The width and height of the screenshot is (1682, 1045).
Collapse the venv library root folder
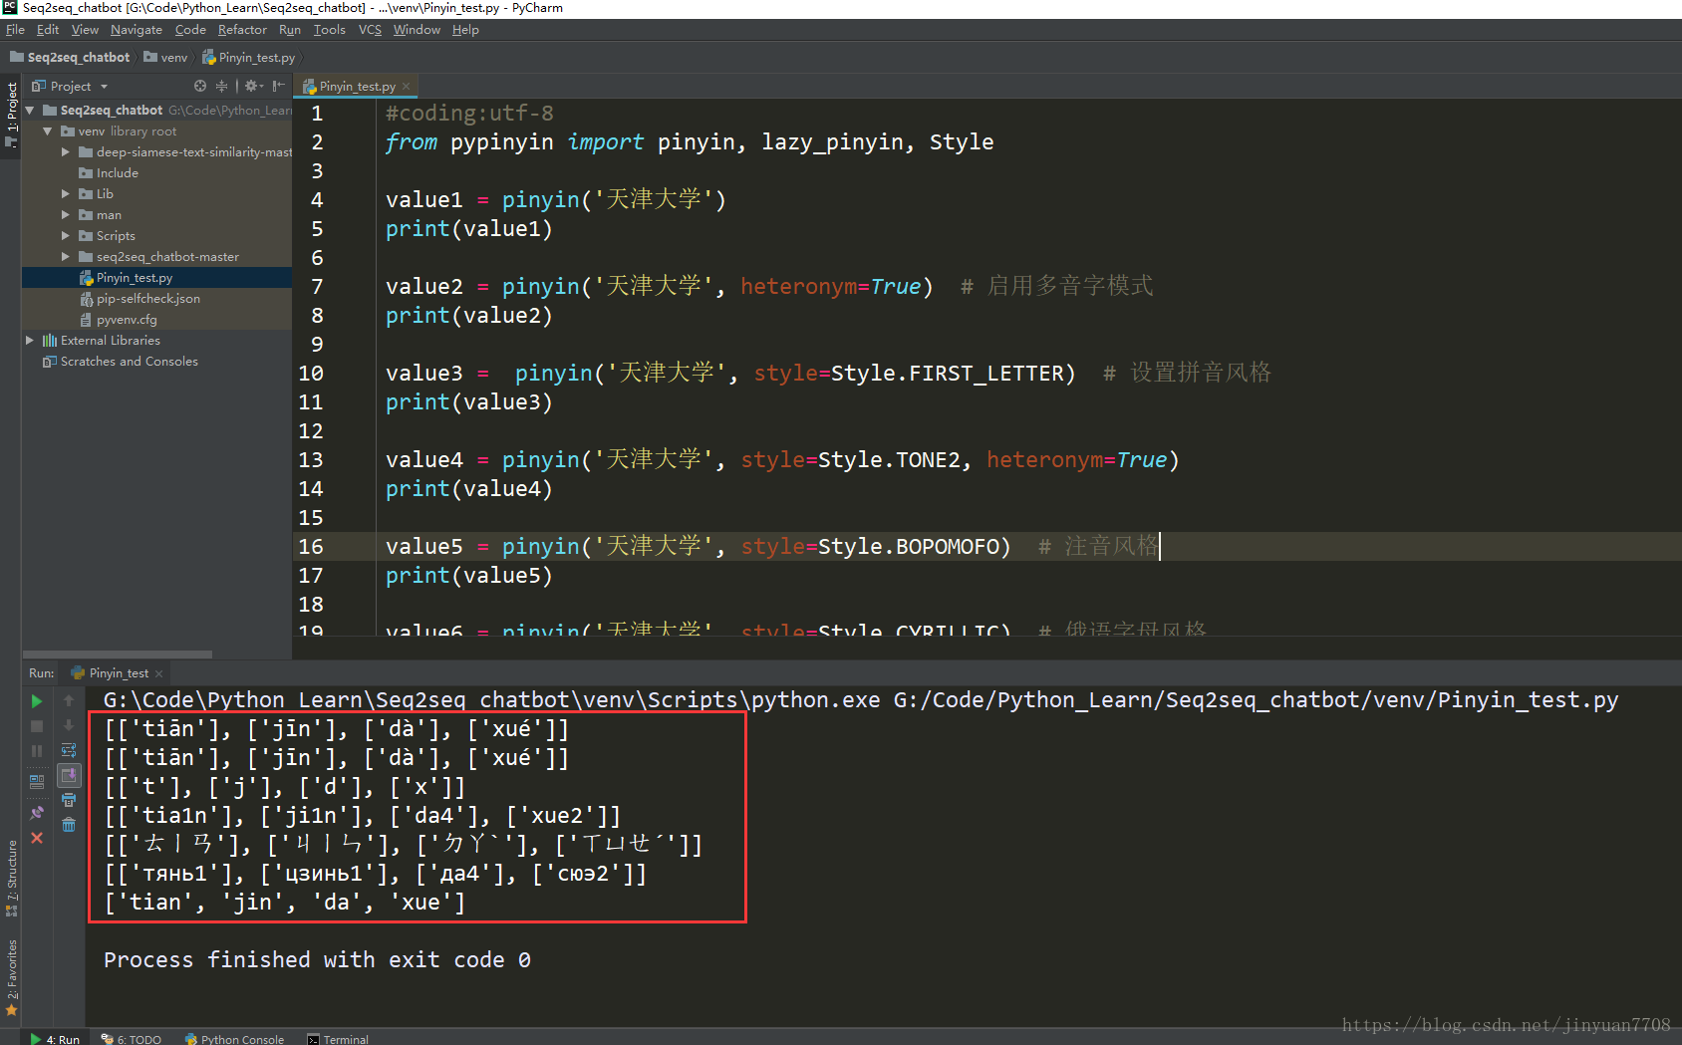[x=47, y=131]
